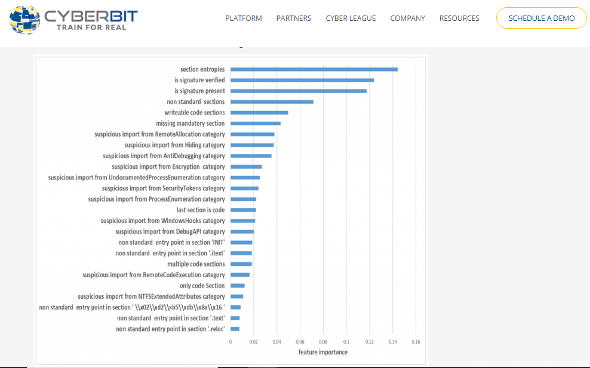Click the entry point in section '.reloc' label
The image size is (590, 368).
(x=170, y=329)
